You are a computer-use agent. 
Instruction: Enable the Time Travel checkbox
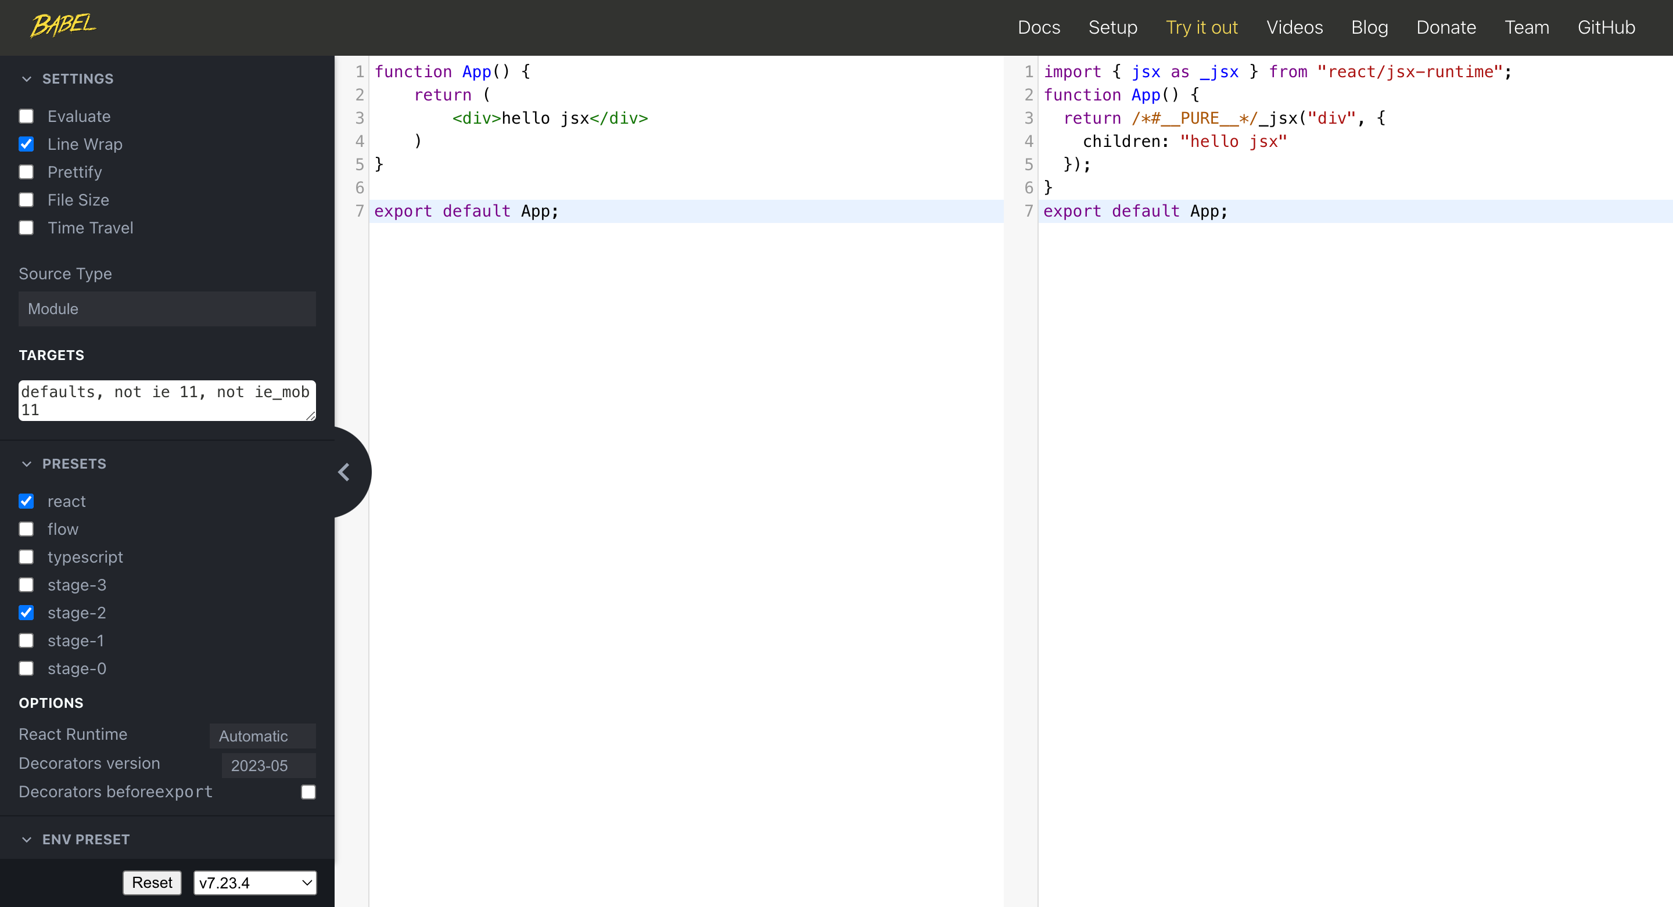[26, 228]
